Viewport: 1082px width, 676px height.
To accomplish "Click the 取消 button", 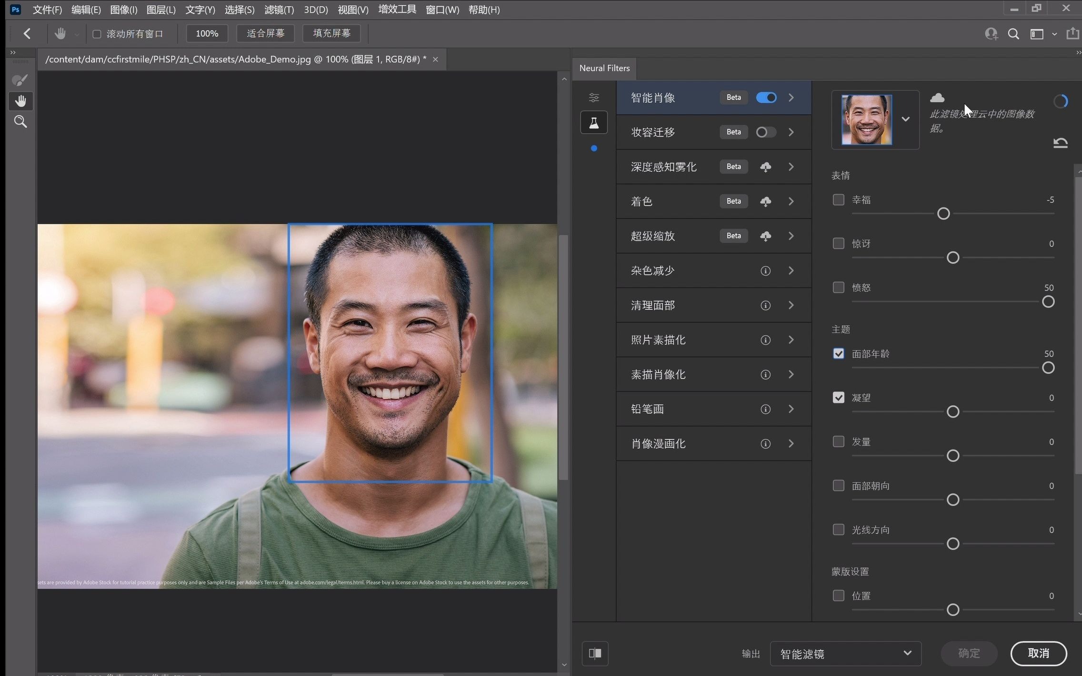I will click(1038, 653).
